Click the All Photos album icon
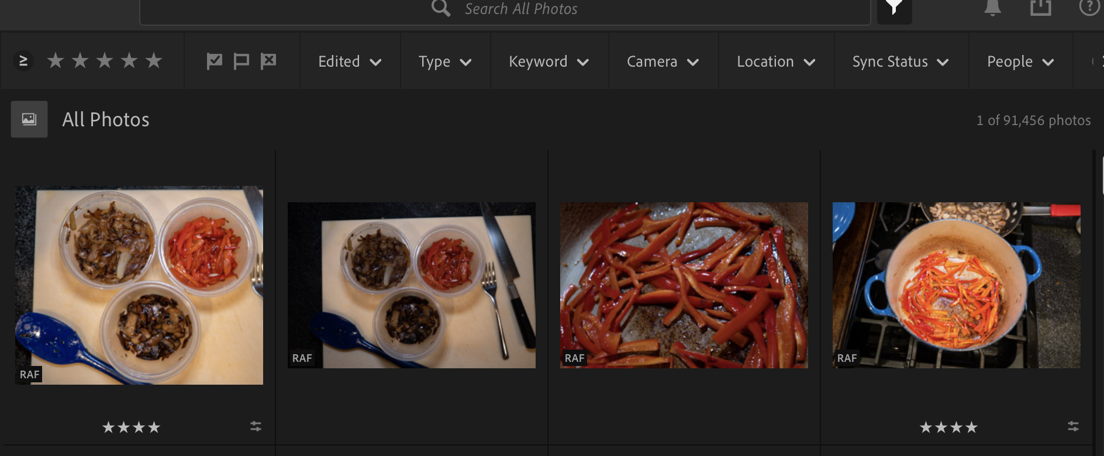The width and height of the screenshot is (1104, 456). point(29,119)
